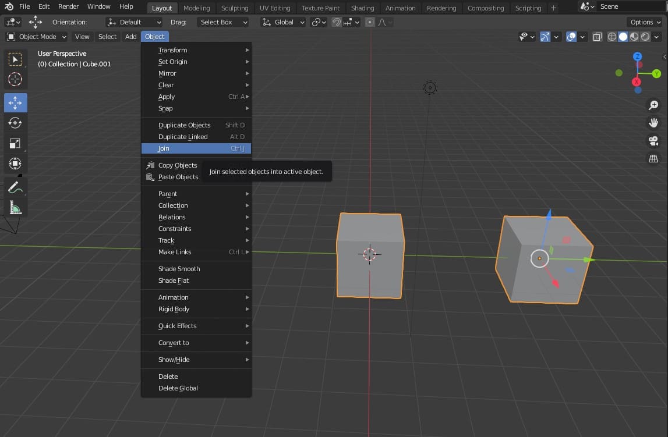
Task: Click the Copy Objects icon
Action: tap(150, 165)
